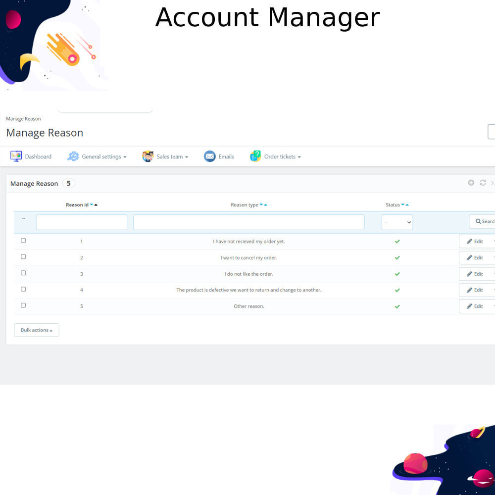Focus the Reason type filter field
This screenshot has width=495, height=495.
249,222
